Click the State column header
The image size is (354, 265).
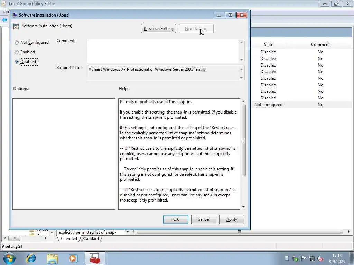pyautogui.click(x=268, y=45)
